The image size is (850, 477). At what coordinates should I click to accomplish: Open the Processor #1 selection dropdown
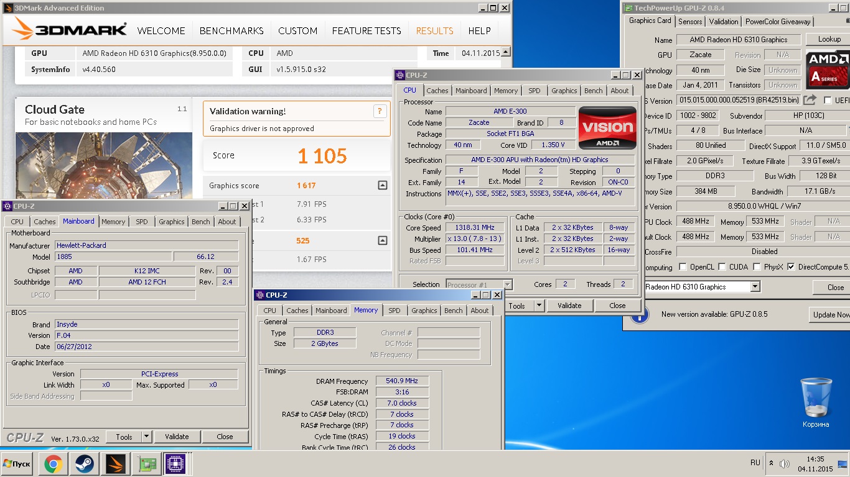pyautogui.click(x=507, y=284)
